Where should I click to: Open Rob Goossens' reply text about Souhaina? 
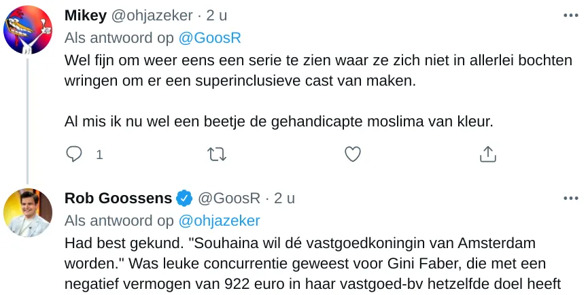click(313, 264)
